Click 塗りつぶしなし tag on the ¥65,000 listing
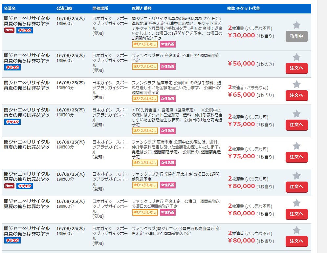This screenshot has height=253, width=327. (145, 99)
